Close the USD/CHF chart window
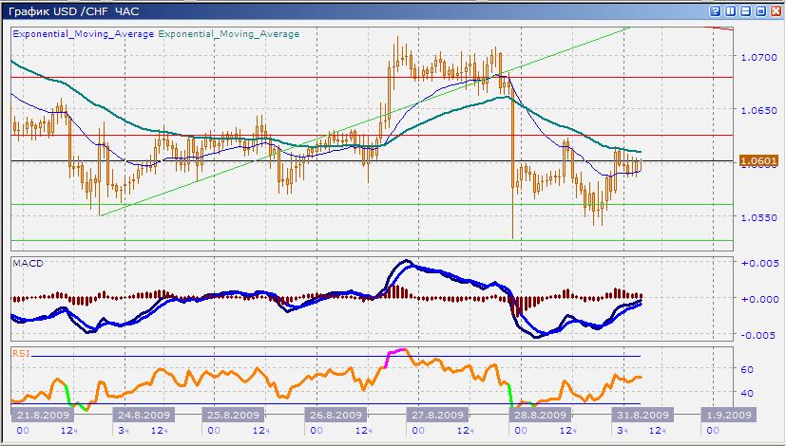Screen dimensions: 786x446 point(776,11)
